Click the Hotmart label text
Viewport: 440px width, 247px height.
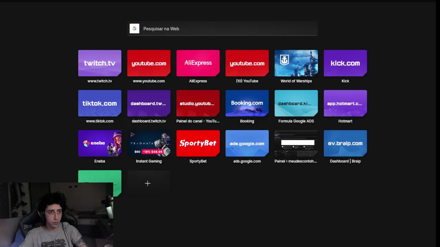click(x=345, y=121)
